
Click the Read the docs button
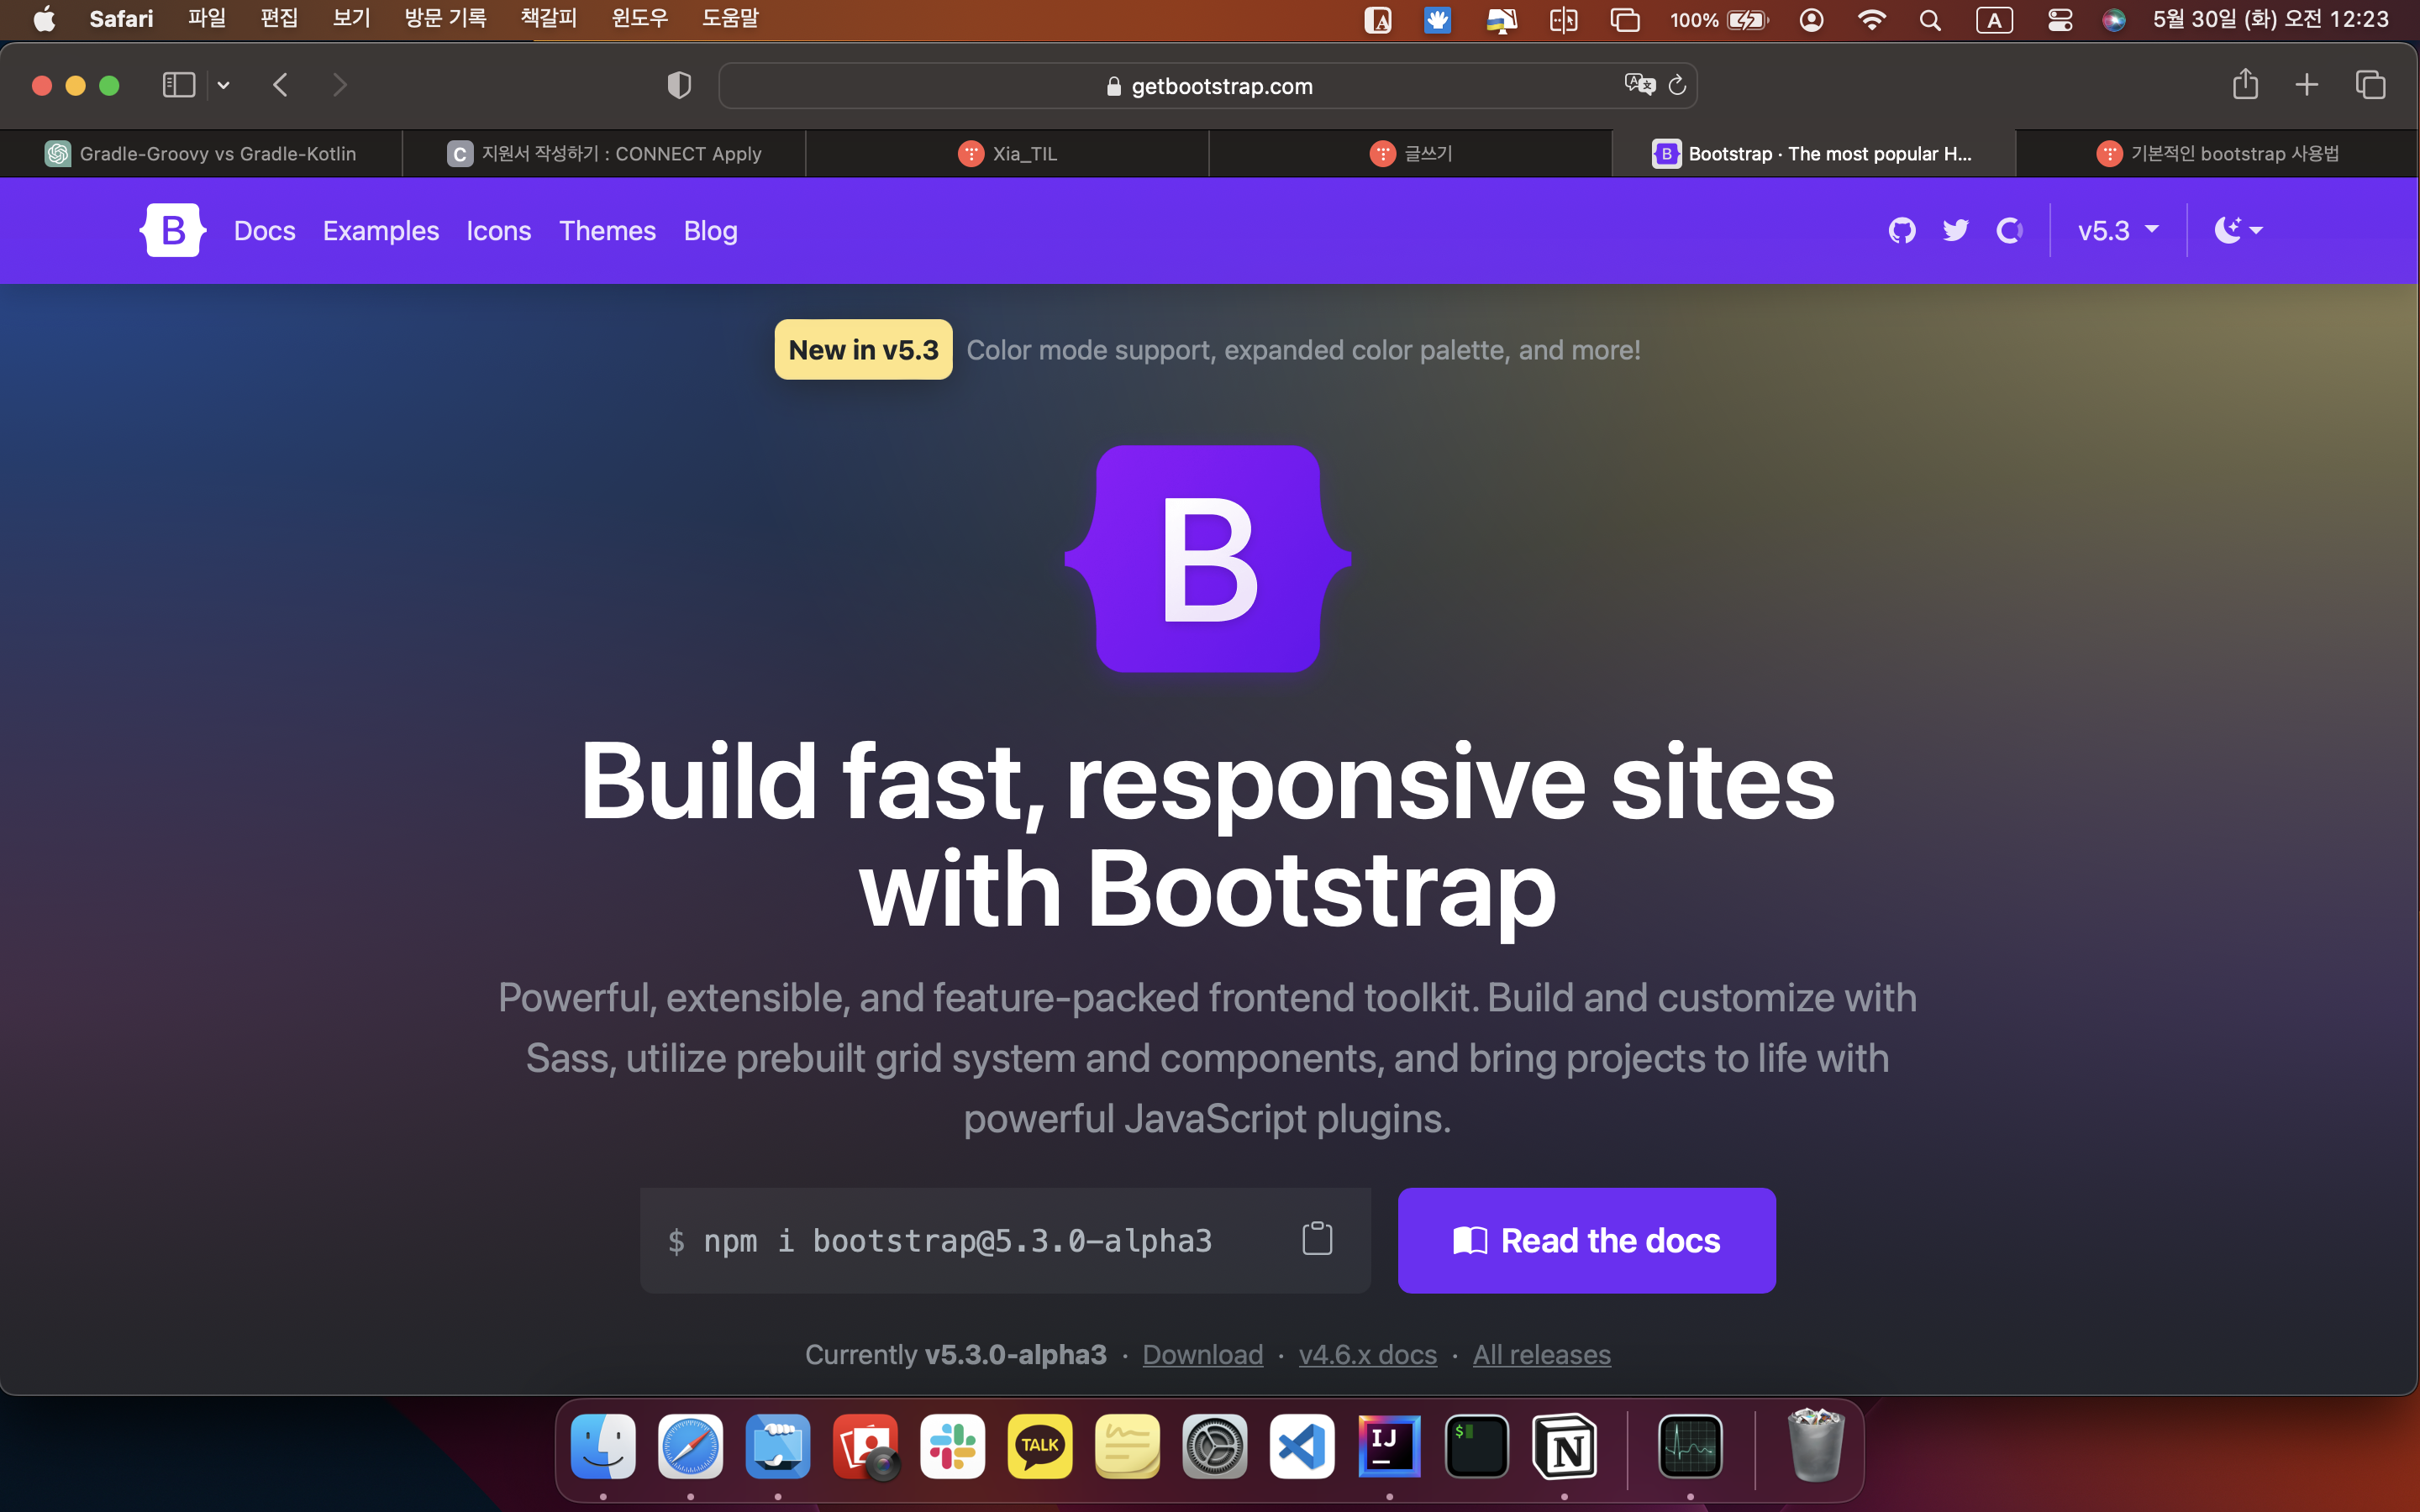coord(1586,1240)
